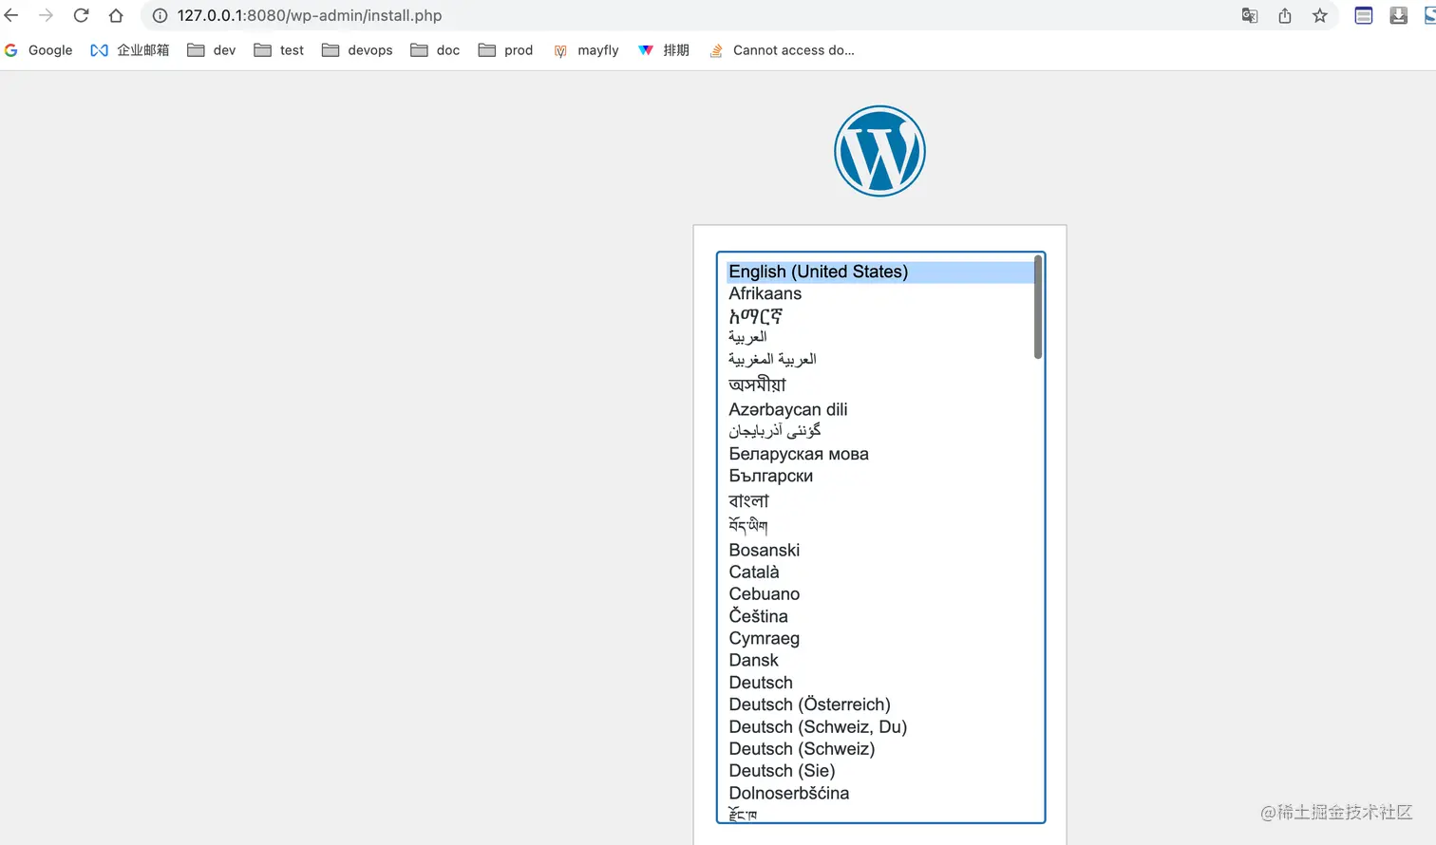Bookmark this page with the star icon
The height and width of the screenshot is (845, 1436).
1320,15
